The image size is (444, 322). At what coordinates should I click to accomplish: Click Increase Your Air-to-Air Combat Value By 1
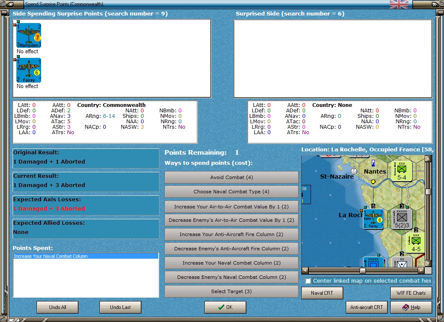click(x=231, y=207)
